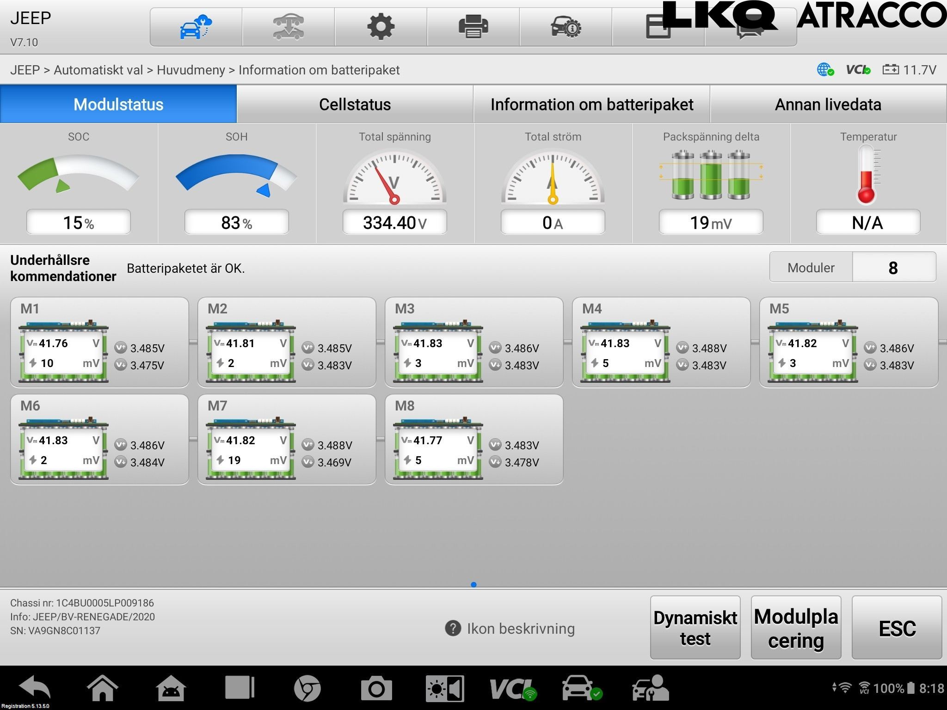Tap the question mark icon description
Viewport: 947px width, 710px height.
pos(453,628)
